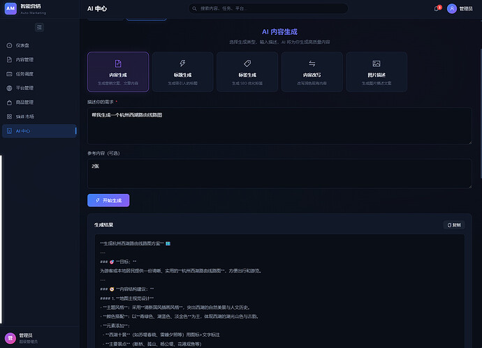Image resolution: width=482 pixels, height=348 pixels.
Task: Click the 图片描述 image icon
Action: tap(377, 63)
